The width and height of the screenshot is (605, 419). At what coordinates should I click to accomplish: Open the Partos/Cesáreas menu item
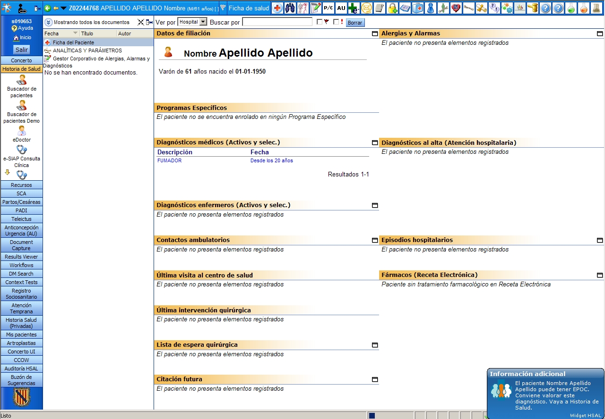coord(21,202)
